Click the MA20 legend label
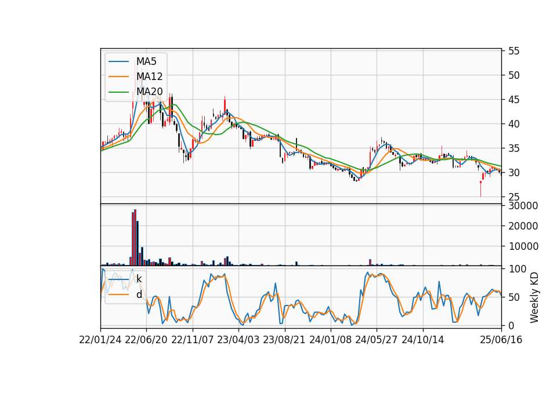 point(149,92)
